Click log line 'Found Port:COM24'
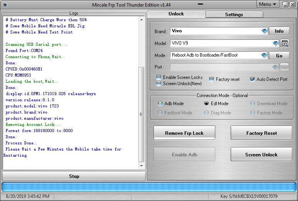 point(24,51)
